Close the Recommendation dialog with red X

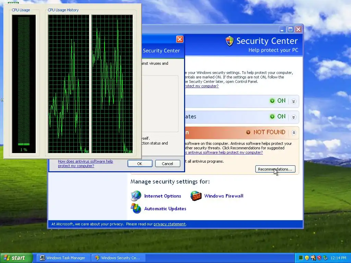[180, 39]
